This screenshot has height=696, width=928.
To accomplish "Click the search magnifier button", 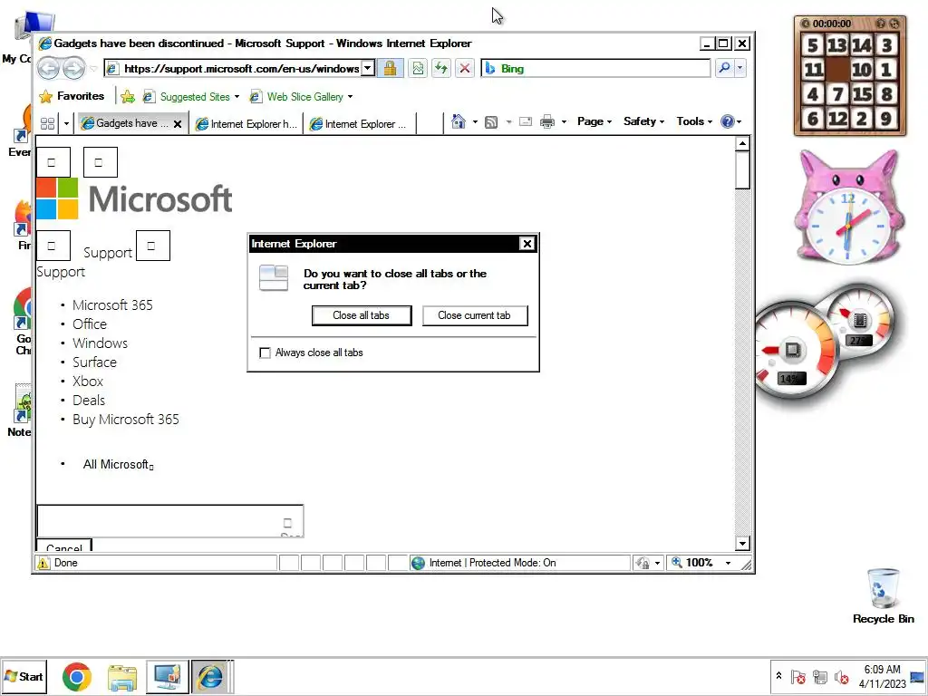I will [x=724, y=68].
